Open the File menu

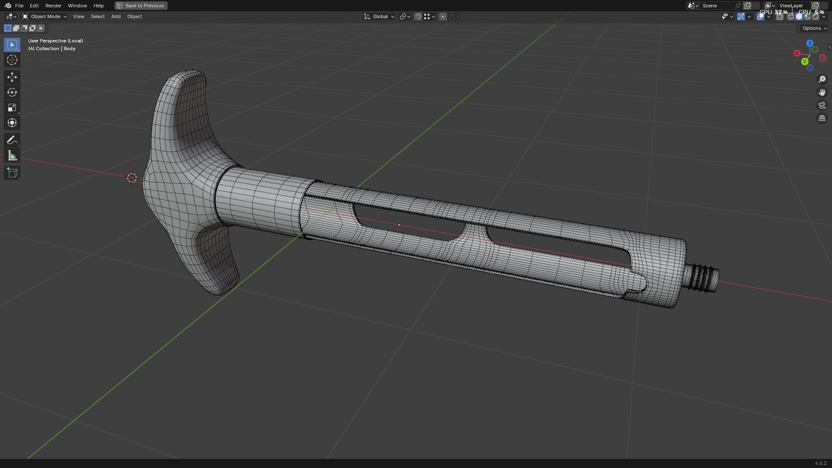click(x=19, y=6)
